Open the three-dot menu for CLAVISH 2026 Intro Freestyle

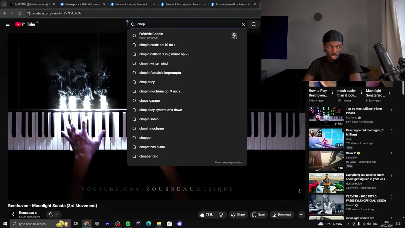click(x=392, y=197)
